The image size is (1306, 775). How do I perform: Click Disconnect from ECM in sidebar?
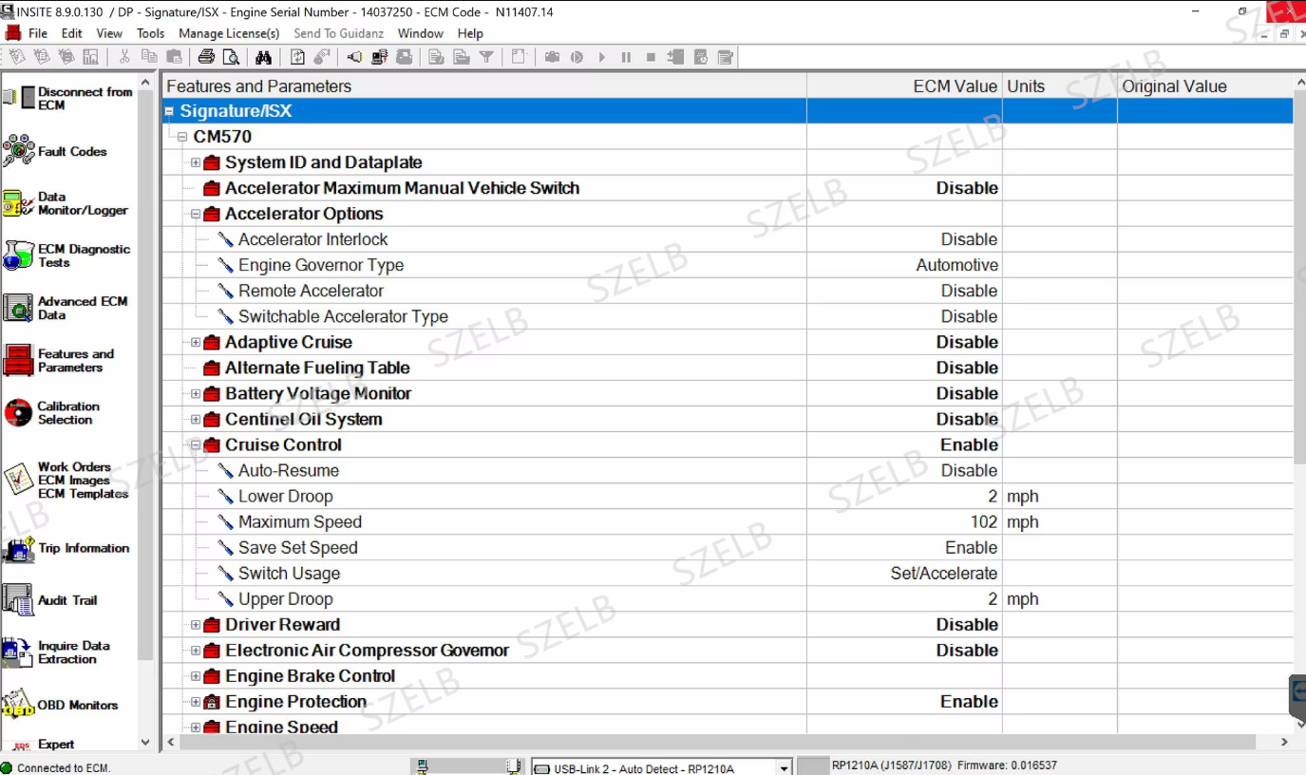tap(68, 99)
